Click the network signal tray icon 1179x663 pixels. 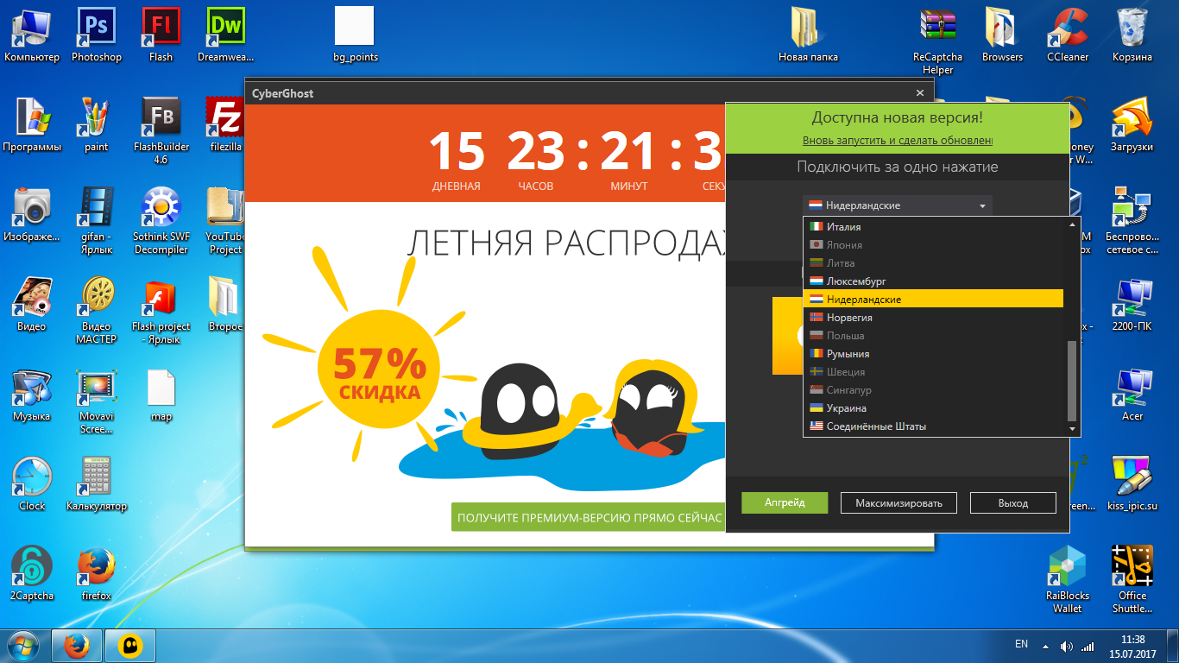tap(1088, 646)
